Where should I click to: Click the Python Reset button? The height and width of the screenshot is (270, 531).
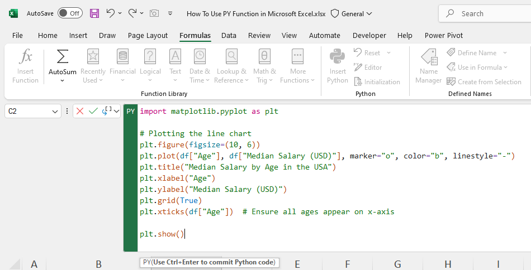367,52
